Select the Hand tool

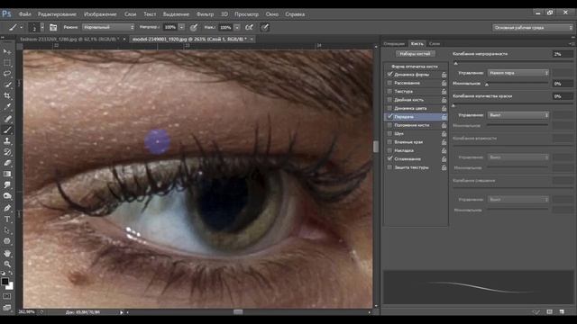coord(7,254)
